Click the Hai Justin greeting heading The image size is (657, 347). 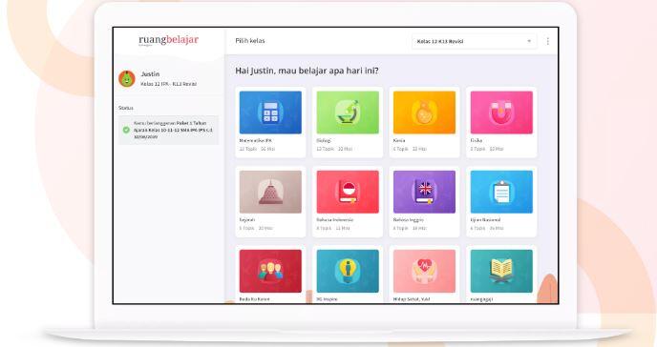pyautogui.click(x=307, y=71)
